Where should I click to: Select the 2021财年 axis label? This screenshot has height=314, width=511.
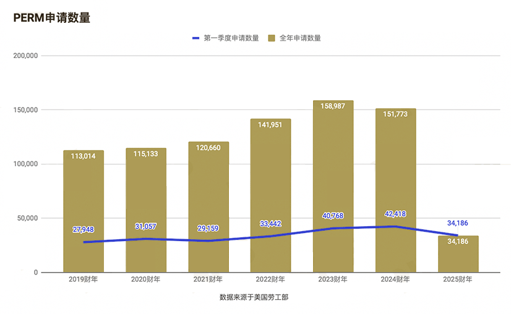pos(208,279)
